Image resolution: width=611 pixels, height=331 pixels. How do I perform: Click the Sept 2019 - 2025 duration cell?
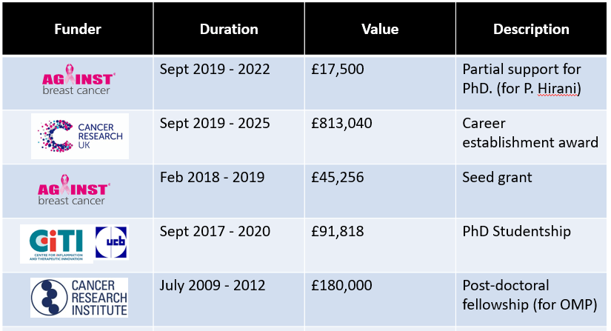tap(229, 137)
